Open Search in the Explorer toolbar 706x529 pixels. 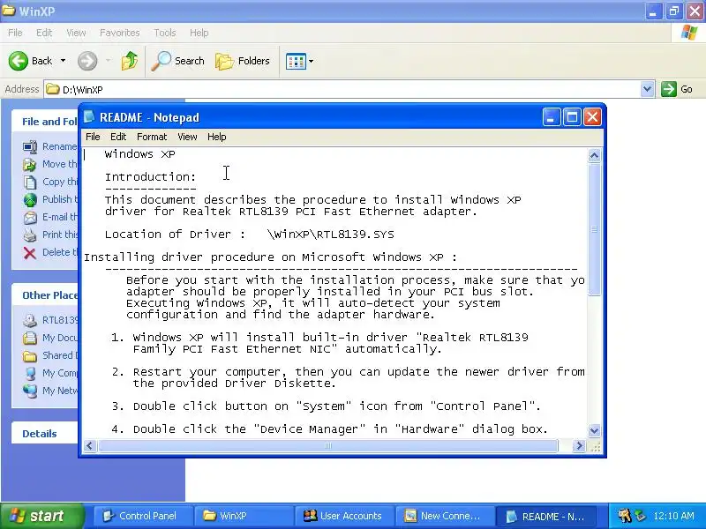tap(178, 61)
